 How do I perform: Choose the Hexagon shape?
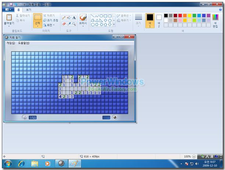[93, 25]
